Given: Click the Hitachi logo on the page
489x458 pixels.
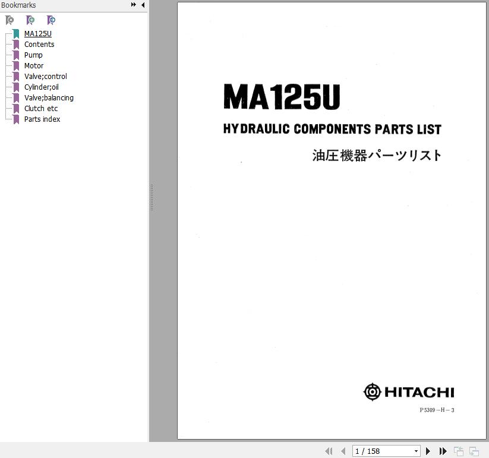Looking at the screenshot, I should point(409,392).
